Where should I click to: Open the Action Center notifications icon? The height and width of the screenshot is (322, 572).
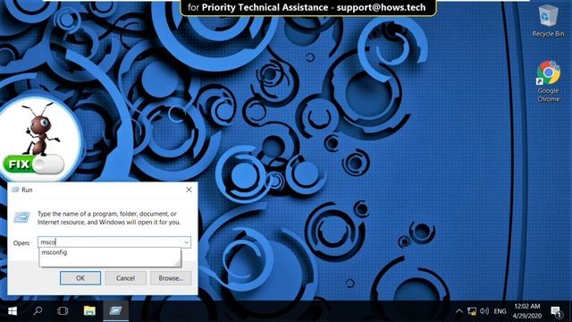556,311
